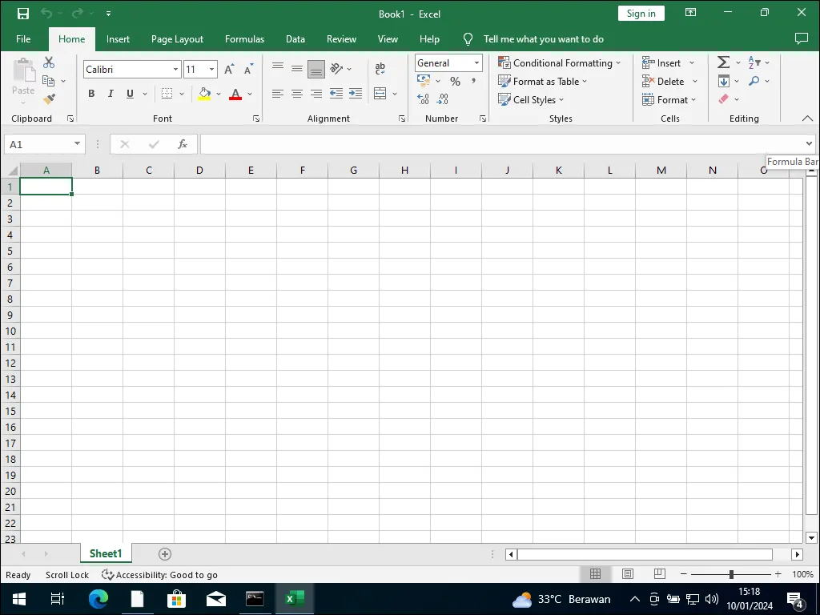
Task: Click the Cut scissors icon
Action: click(x=49, y=62)
